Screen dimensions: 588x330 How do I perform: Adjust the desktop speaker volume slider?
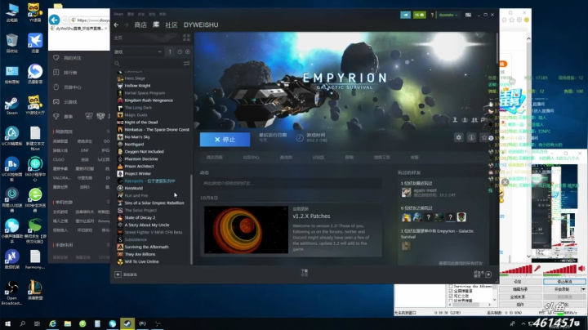pyautogui.click(x=559, y=270)
